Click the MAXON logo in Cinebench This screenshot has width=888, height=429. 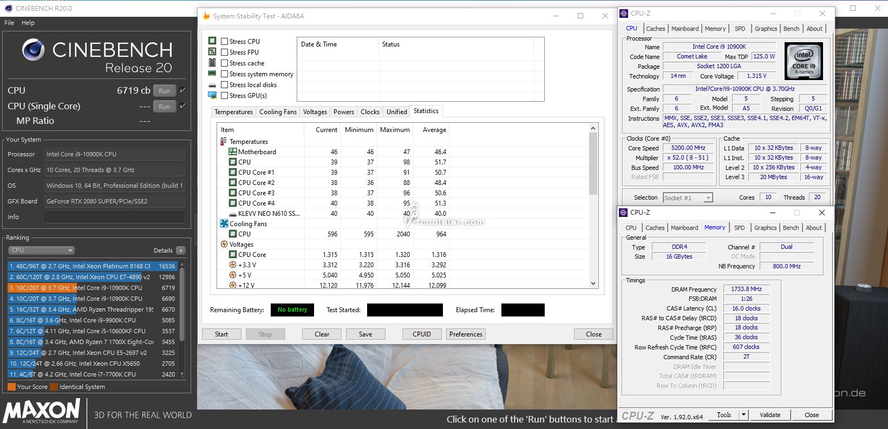(42, 411)
